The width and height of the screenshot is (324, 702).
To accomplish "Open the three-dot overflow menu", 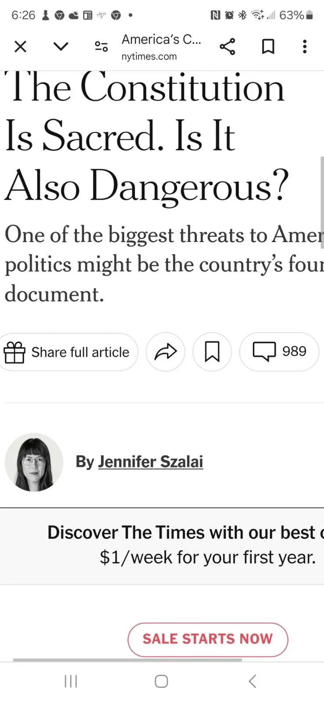I will [x=305, y=47].
